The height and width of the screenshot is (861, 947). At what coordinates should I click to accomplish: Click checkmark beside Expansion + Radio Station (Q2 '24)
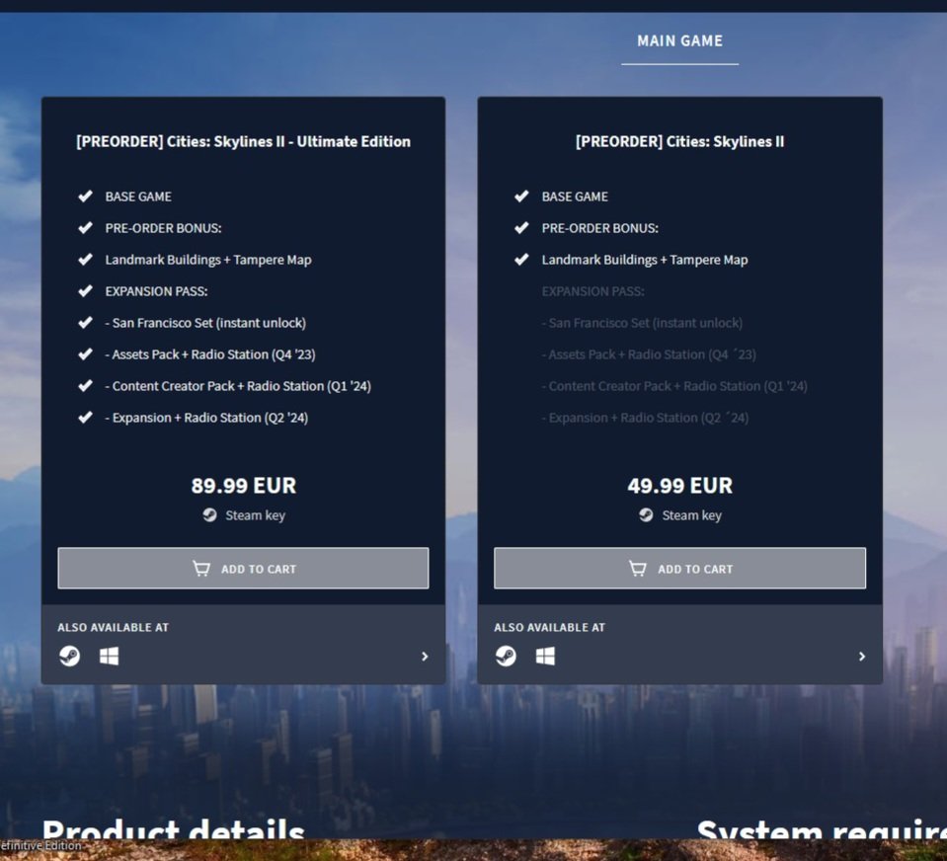85,418
